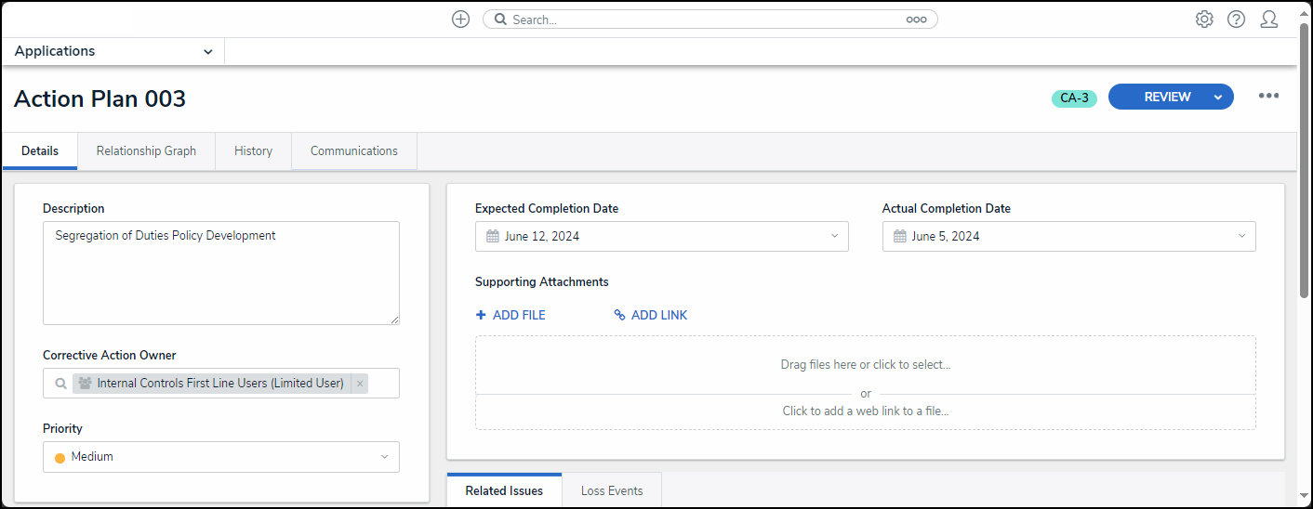Open the three-dot more options menu

click(x=1268, y=96)
